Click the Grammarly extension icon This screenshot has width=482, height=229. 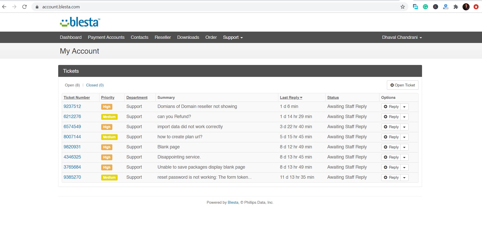click(x=425, y=7)
